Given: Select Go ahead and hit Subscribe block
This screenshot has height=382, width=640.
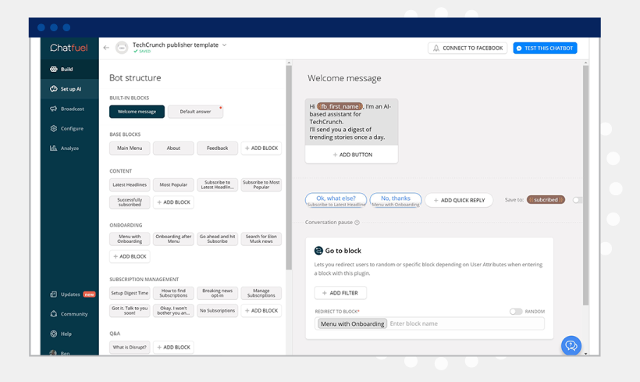Looking at the screenshot, I should click(217, 239).
